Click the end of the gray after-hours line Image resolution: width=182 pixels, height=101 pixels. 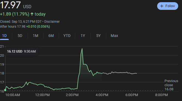click(137, 73)
